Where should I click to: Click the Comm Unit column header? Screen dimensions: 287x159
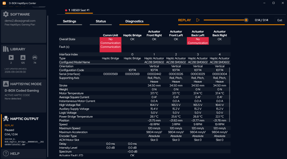coord(111,35)
